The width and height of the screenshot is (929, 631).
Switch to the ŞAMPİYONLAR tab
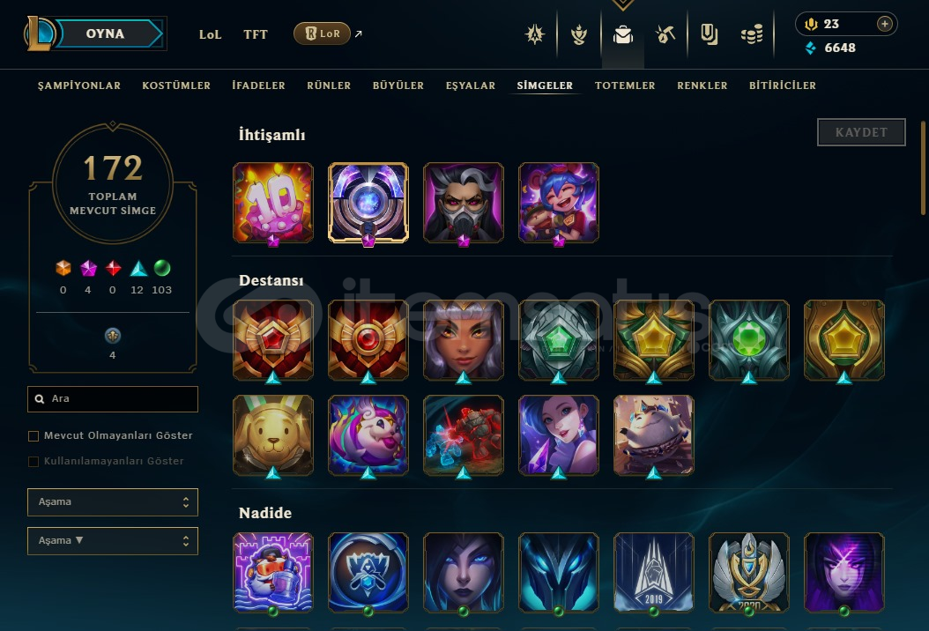point(79,85)
